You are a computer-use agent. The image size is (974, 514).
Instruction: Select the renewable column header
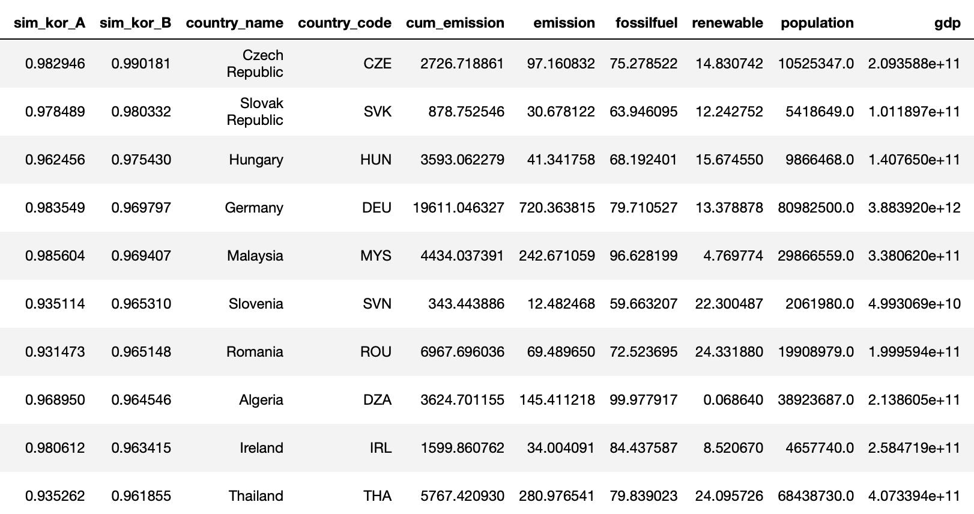727,23
